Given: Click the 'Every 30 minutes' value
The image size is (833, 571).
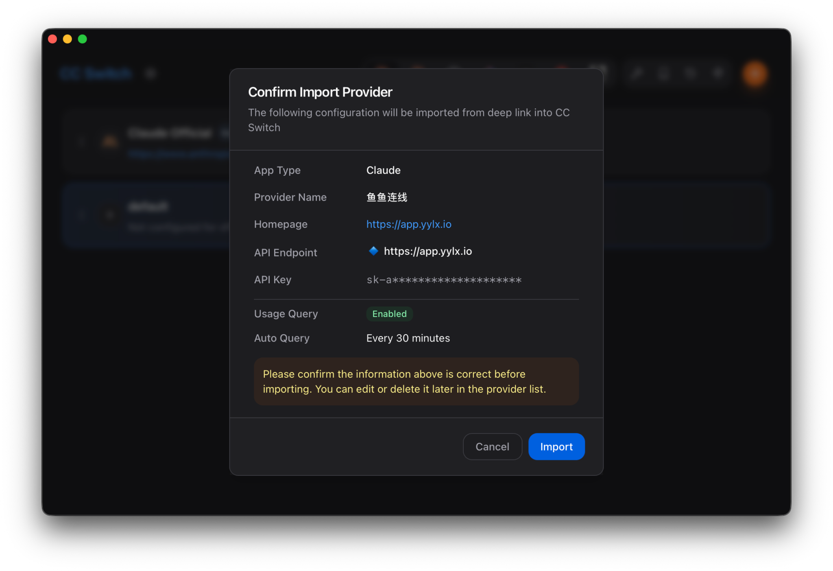Looking at the screenshot, I should 408,338.
